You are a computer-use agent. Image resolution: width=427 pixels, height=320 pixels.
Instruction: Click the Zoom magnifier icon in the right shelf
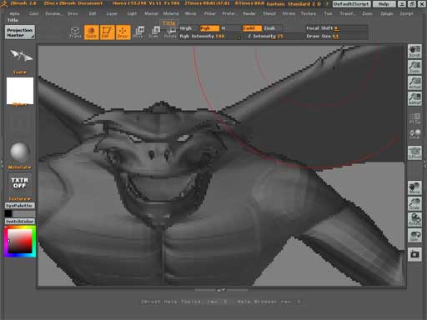(414, 67)
